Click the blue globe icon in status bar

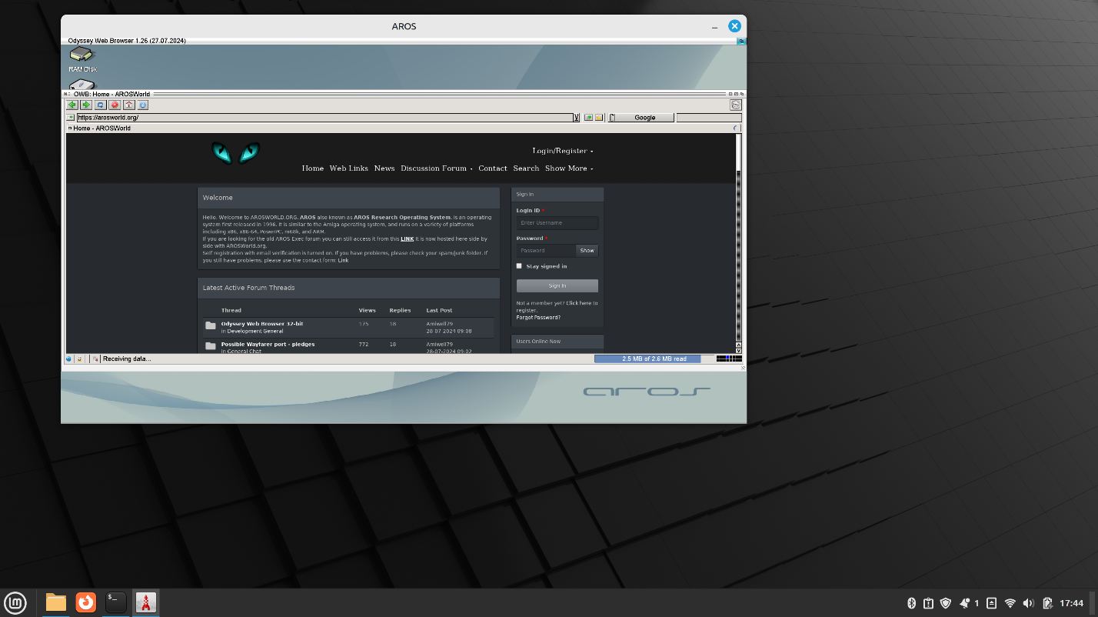(68, 359)
